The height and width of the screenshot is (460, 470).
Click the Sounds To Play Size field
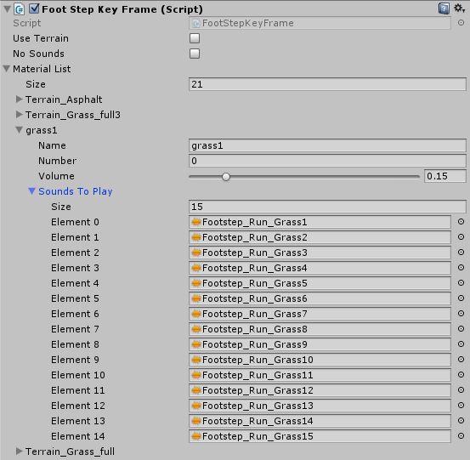click(327, 207)
